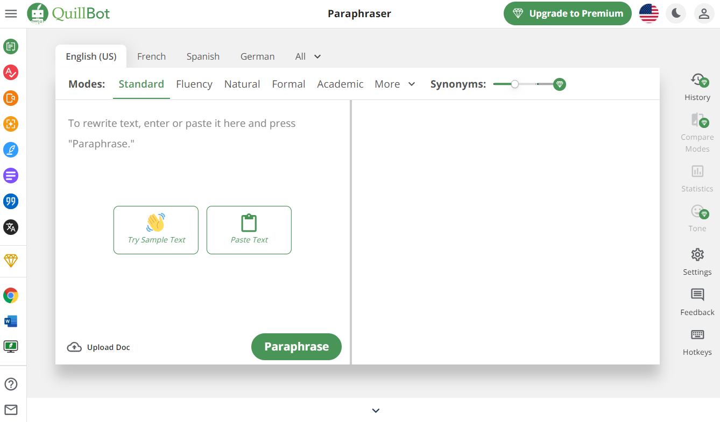The width and height of the screenshot is (720, 422).
Task: Open the Translator tool in the sidebar
Action: pos(11,227)
